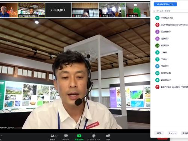Select the name in the fifth panelist row
Image resolution: width=188 pixels, height=141 pixels.
tap(165, 45)
